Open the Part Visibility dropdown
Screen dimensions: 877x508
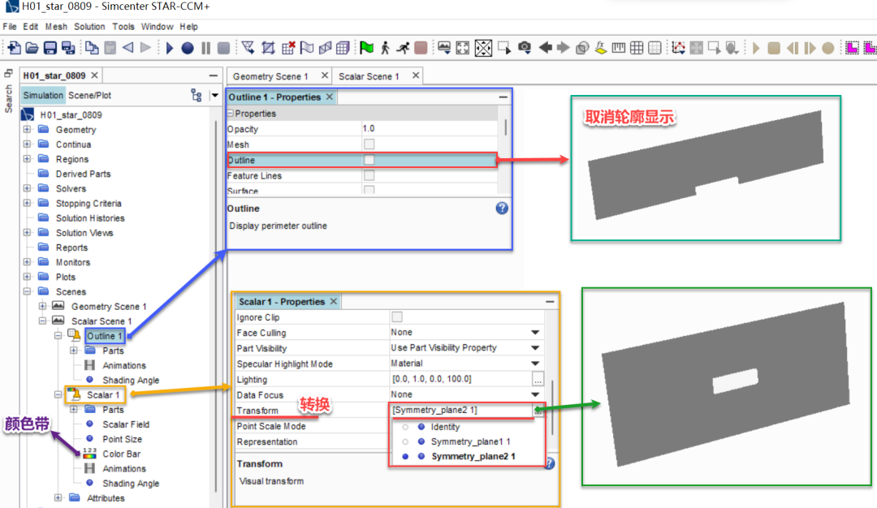pyautogui.click(x=535, y=348)
